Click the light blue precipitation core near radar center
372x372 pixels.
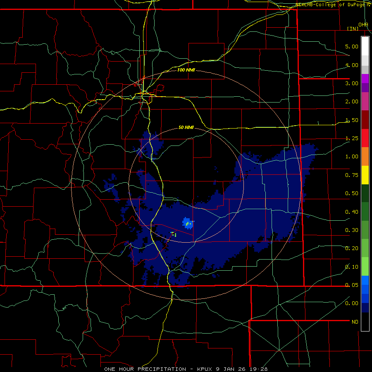click(x=188, y=223)
